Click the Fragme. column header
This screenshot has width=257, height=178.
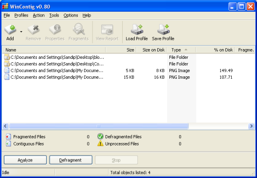tap(245, 50)
